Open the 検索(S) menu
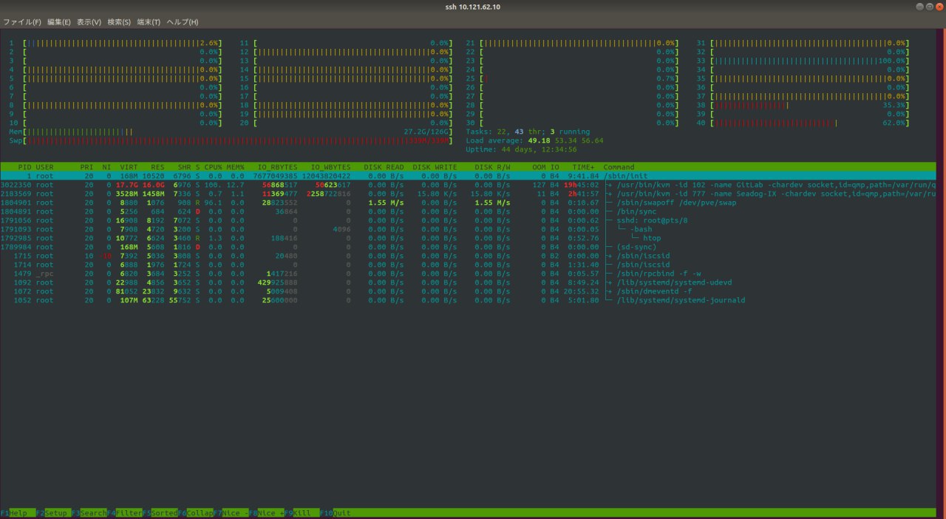 coord(120,22)
